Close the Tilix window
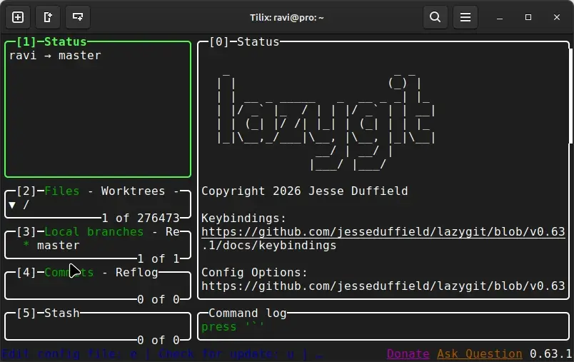This screenshot has width=574, height=362. coord(557,17)
